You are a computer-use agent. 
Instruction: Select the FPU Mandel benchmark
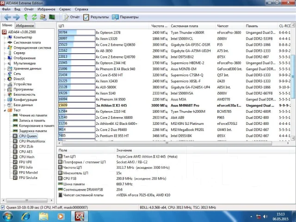pyautogui.click(x=28, y=173)
